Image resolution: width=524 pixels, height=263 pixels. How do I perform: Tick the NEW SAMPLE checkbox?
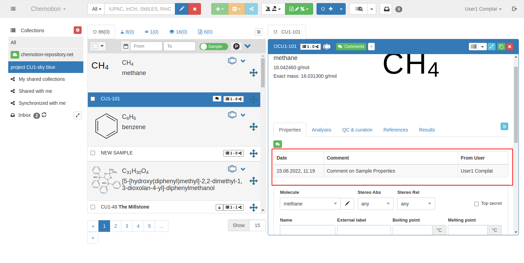(93, 153)
